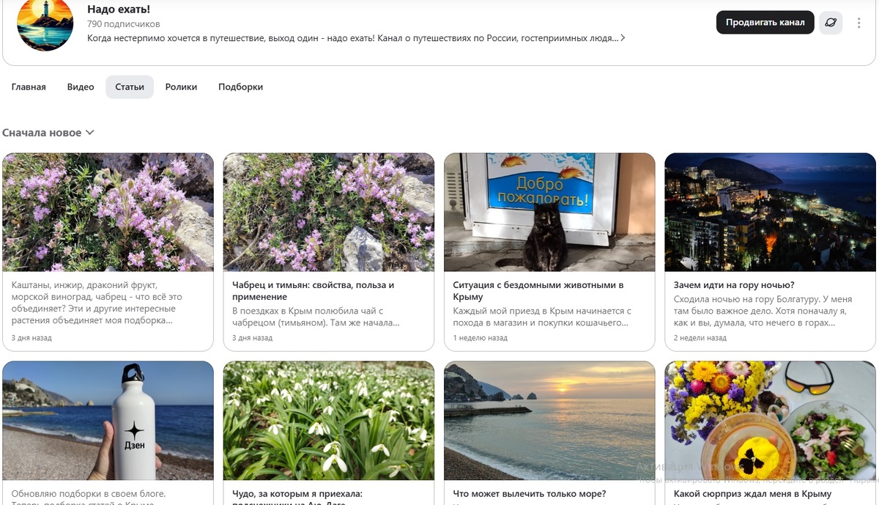This screenshot has width=879, height=505.
Task: Open thumbnail of Чабрец и тимьян article
Action: tap(329, 213)
